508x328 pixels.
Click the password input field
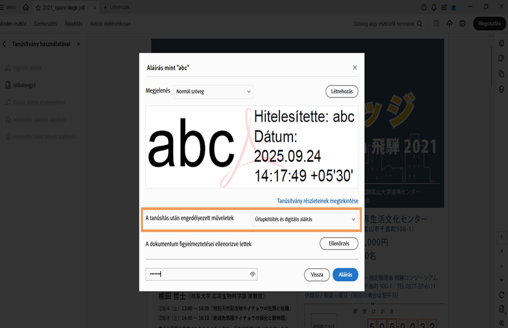[x=190, y=274]
